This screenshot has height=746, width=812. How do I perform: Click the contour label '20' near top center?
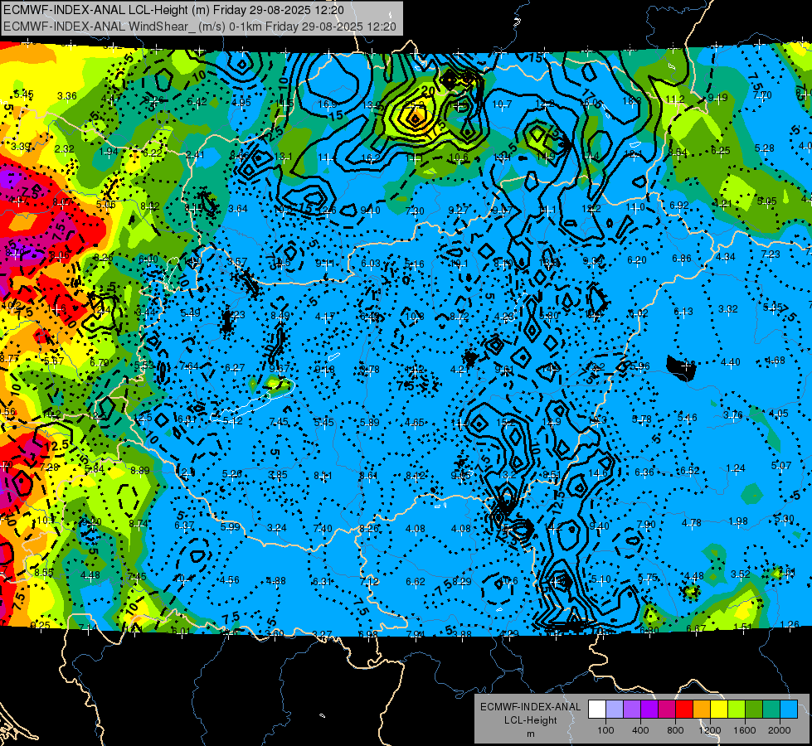point(428,91)
